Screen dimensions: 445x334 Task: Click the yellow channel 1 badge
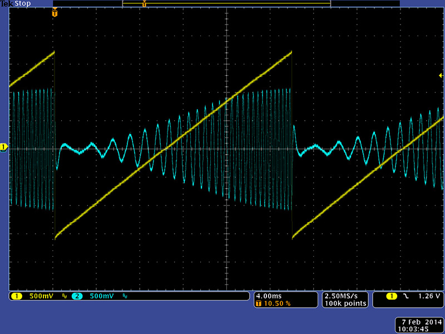coord(15,296)
